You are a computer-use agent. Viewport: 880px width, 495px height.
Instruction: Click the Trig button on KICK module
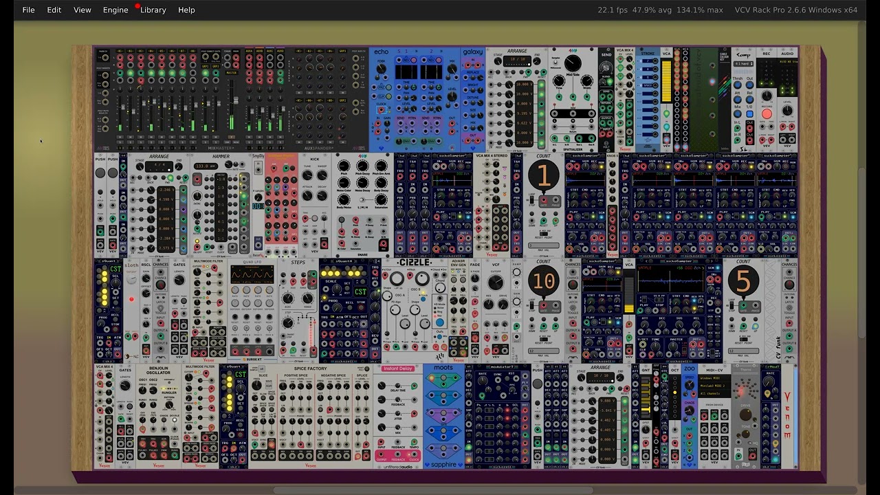click(x=315, y=218)
